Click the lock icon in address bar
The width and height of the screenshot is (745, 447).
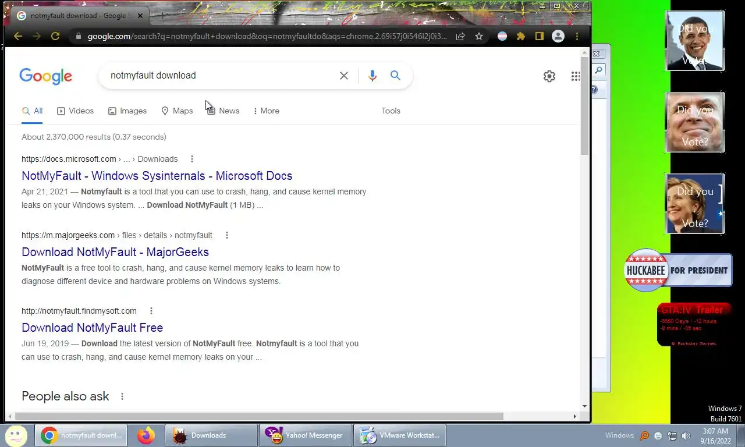[79, 36]
